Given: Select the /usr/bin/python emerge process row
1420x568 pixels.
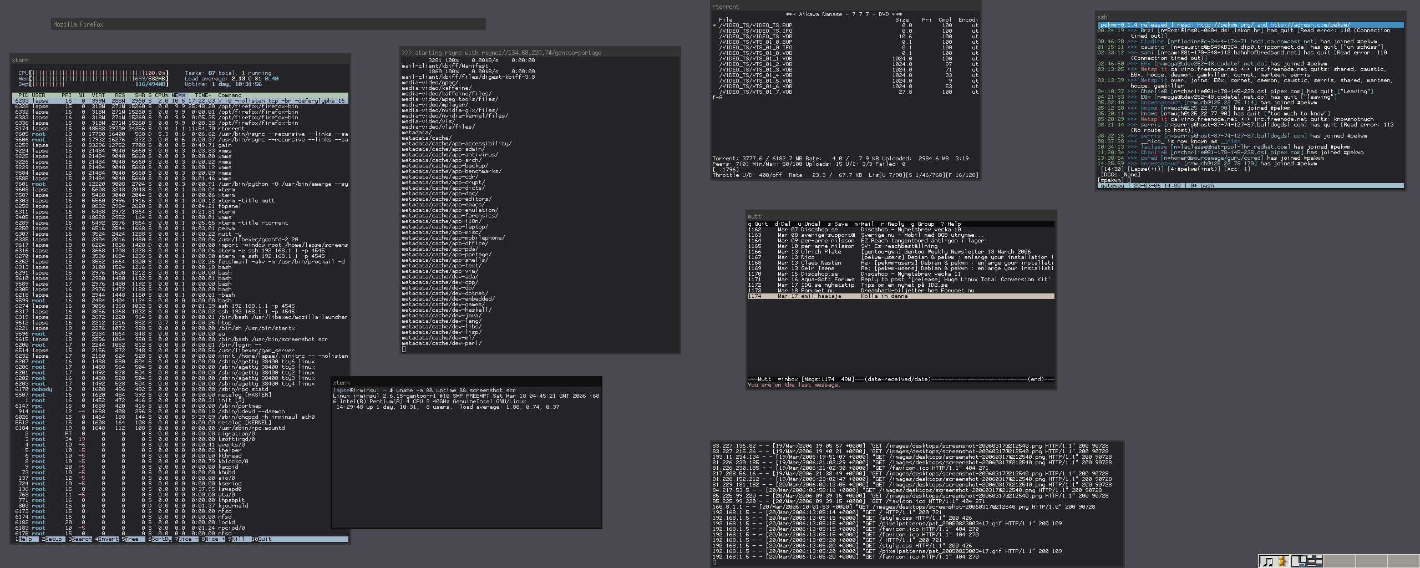Looking at the screenshot, I should coord(180,184).
